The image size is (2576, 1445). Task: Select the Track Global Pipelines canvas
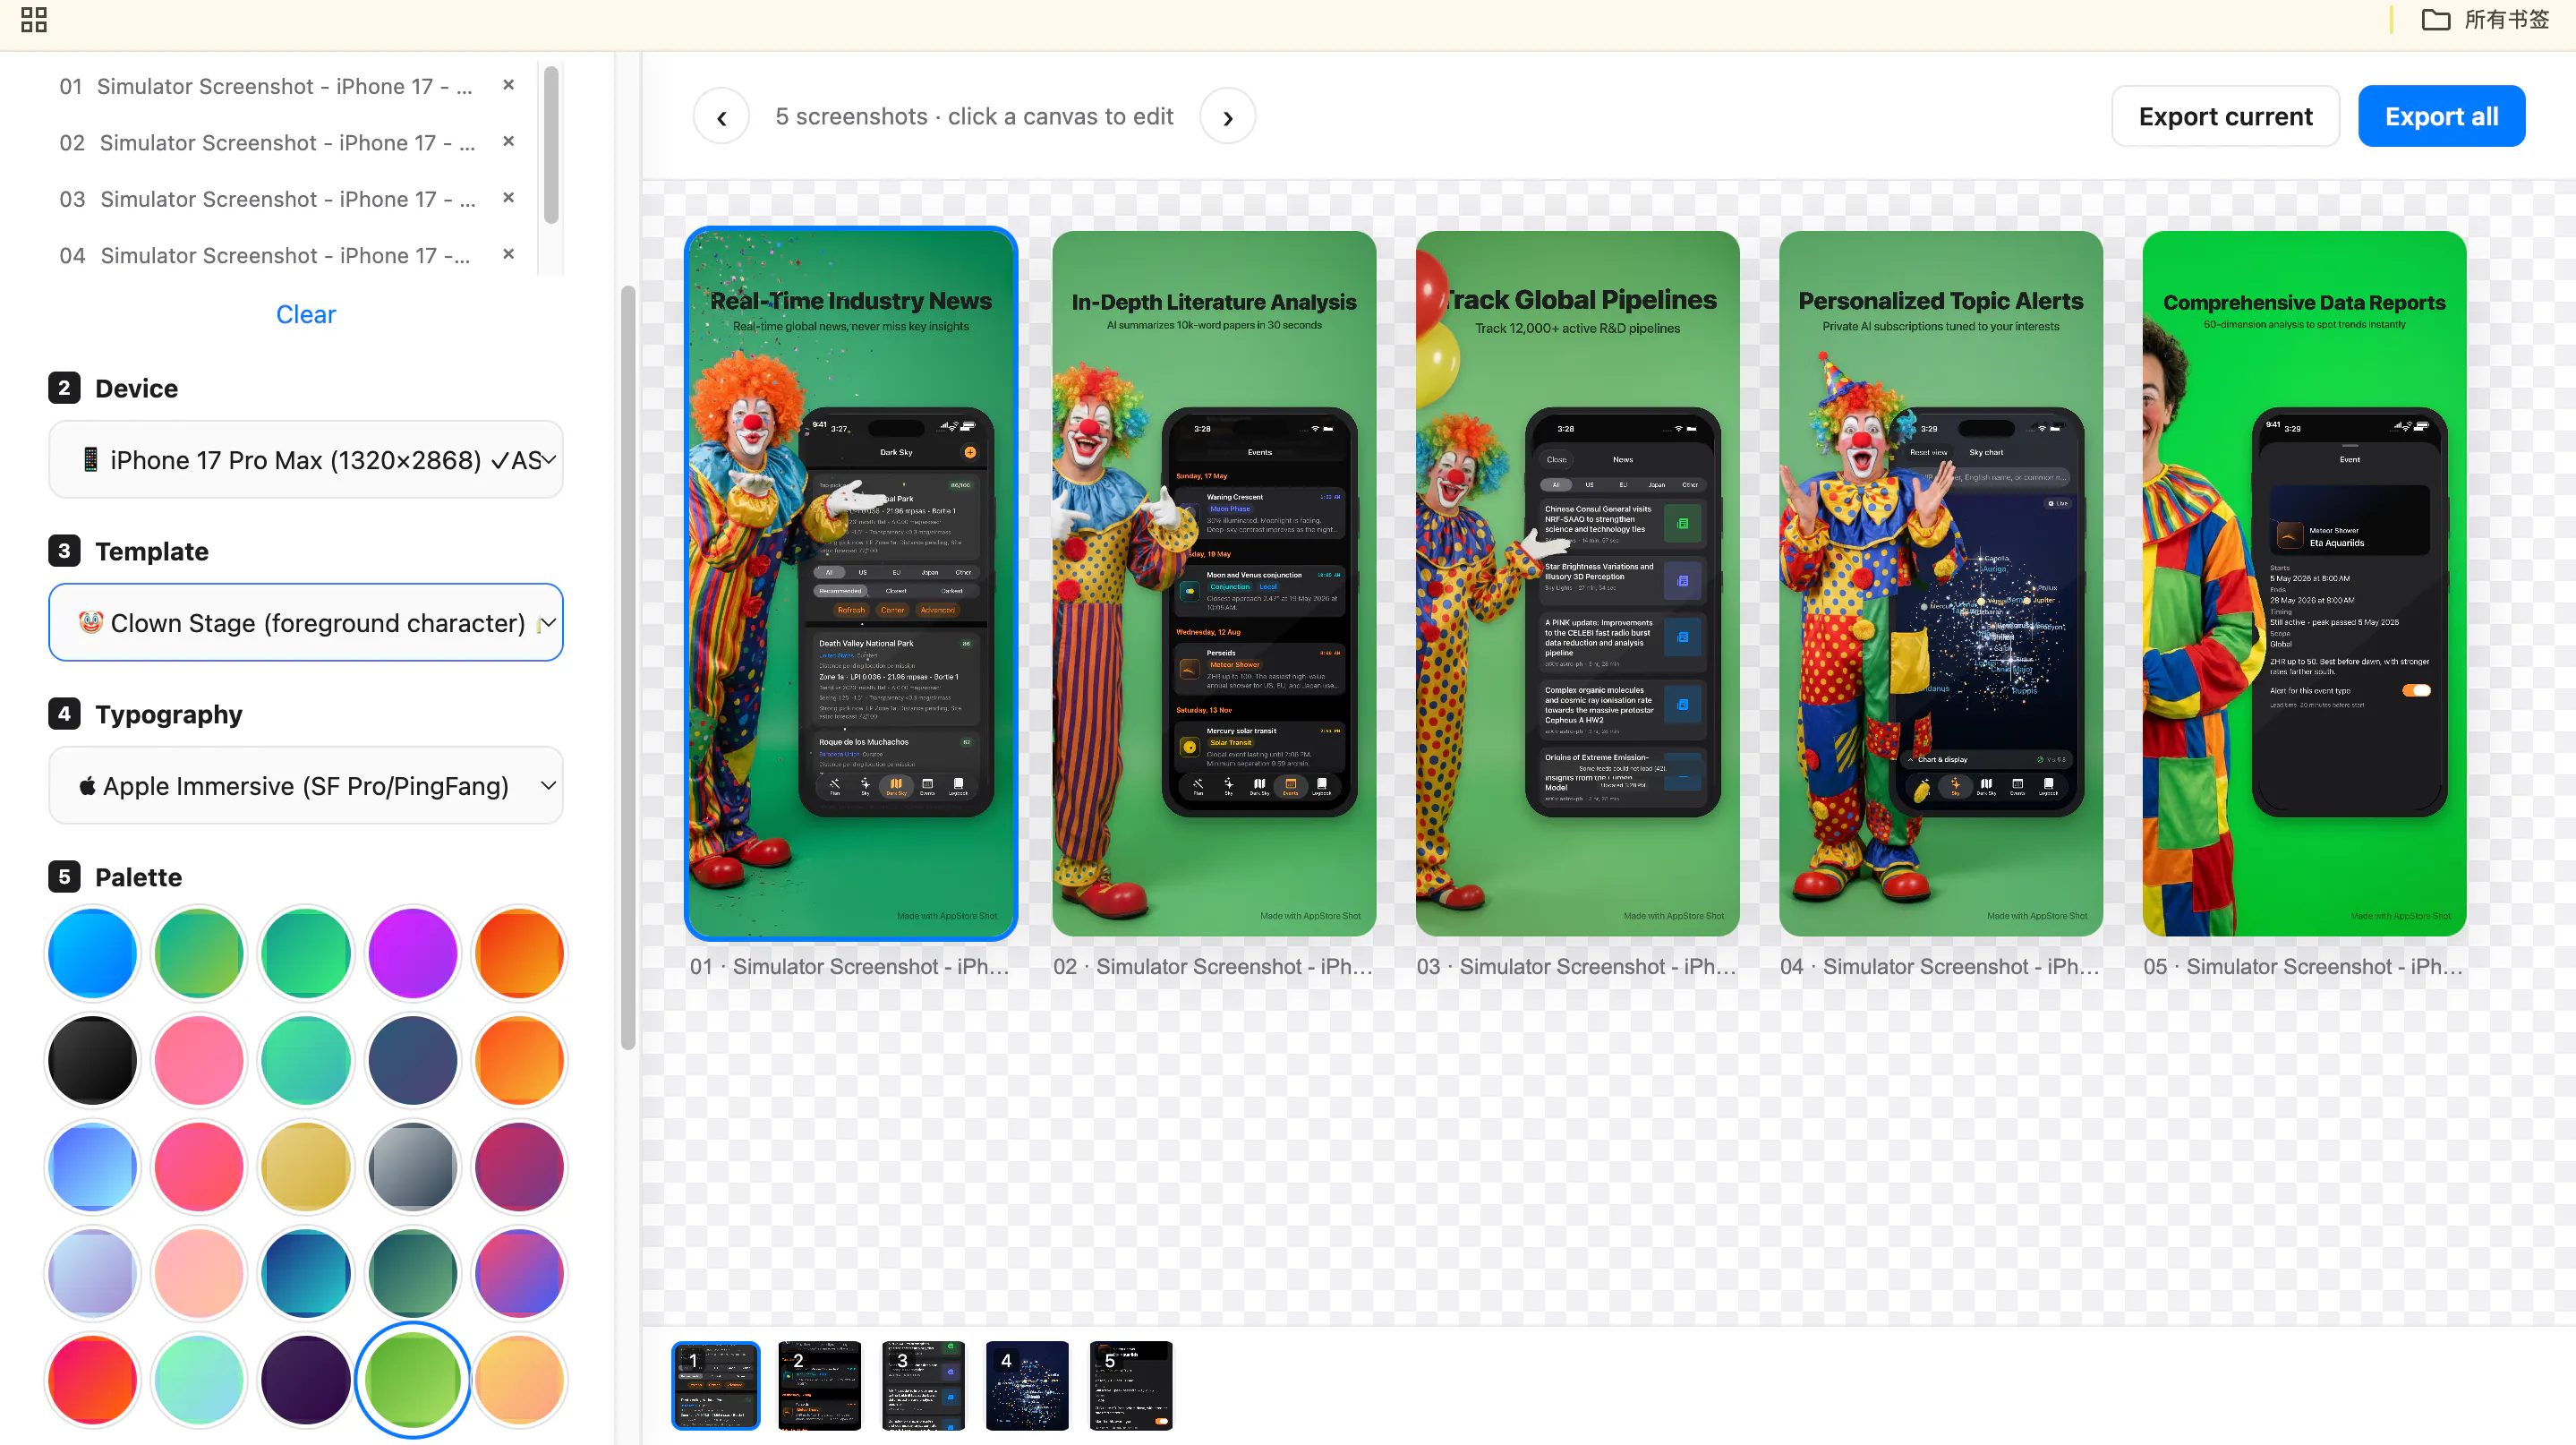tap(1577, 584)
